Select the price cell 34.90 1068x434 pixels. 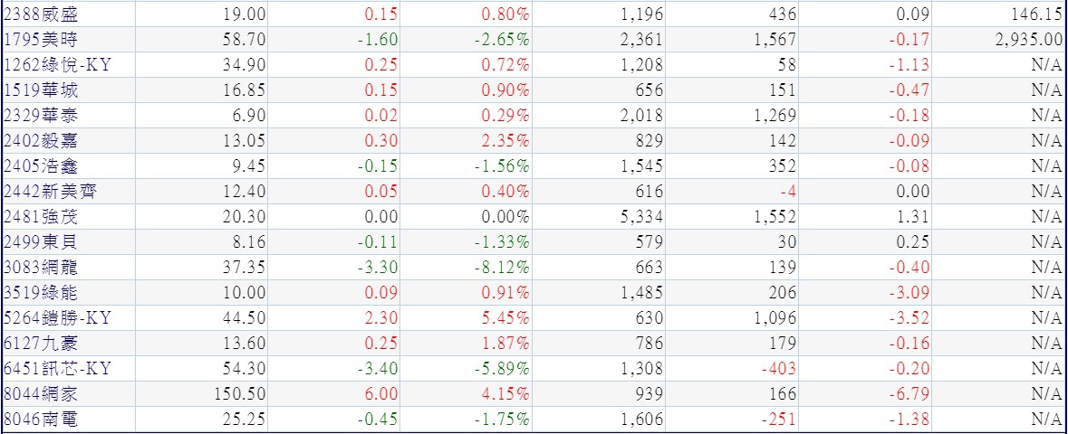tap(244, 64)
